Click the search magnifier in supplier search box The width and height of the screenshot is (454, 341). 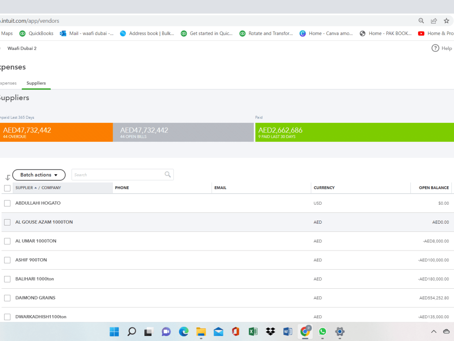(x=168, y=175)
